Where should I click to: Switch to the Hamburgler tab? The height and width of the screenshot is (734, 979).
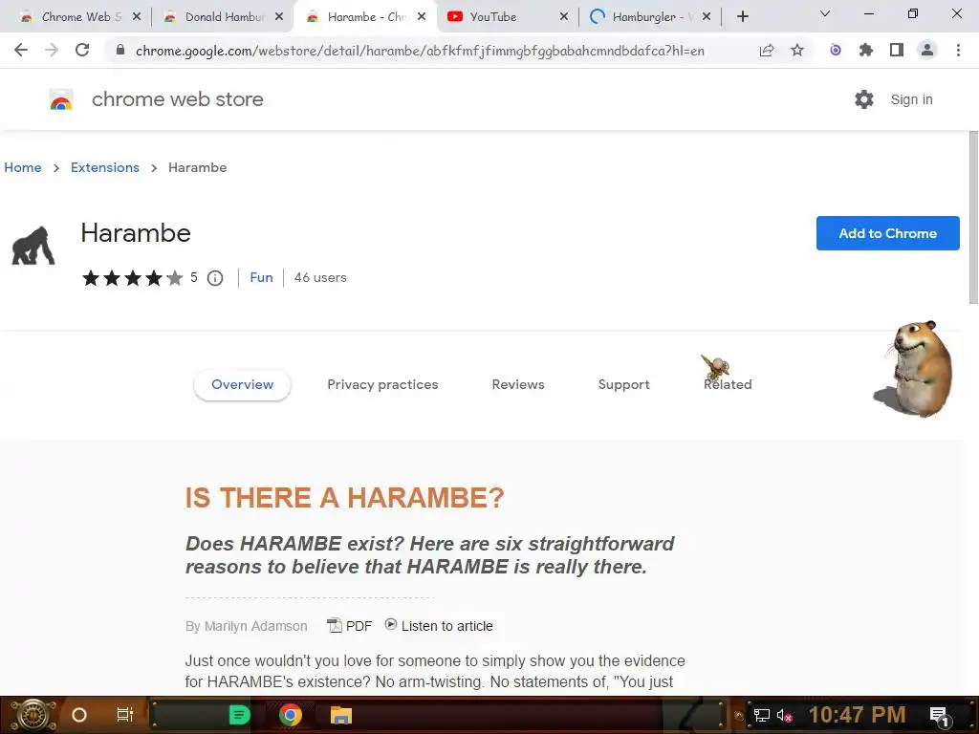[649, 17]
